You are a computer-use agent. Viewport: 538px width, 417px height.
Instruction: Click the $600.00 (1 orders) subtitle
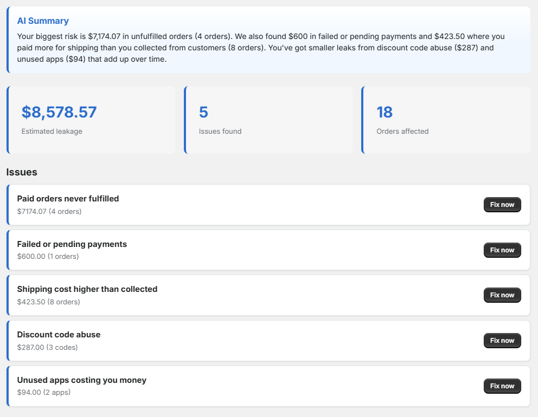[48, 256]
